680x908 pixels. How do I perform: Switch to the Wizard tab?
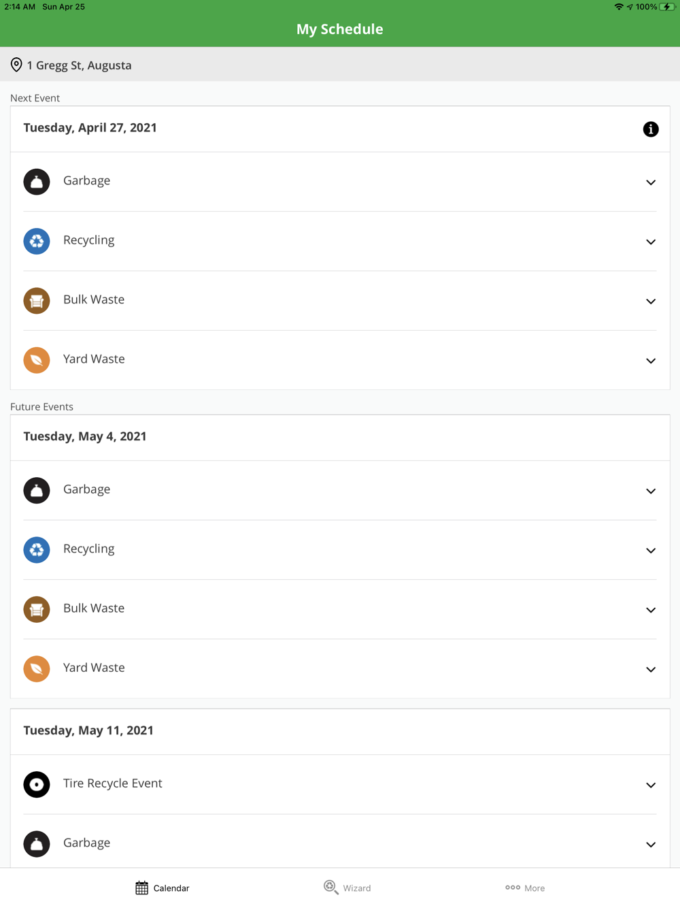347,888
